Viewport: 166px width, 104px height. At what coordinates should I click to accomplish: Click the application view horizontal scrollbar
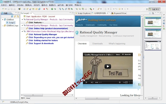pos(97,98)
